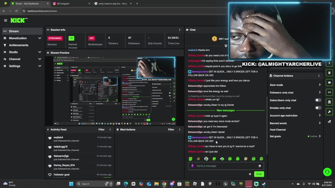Click the channel actions icon in the right rail
This screenshot has height=188, width=335.
[x=329, y=102]
